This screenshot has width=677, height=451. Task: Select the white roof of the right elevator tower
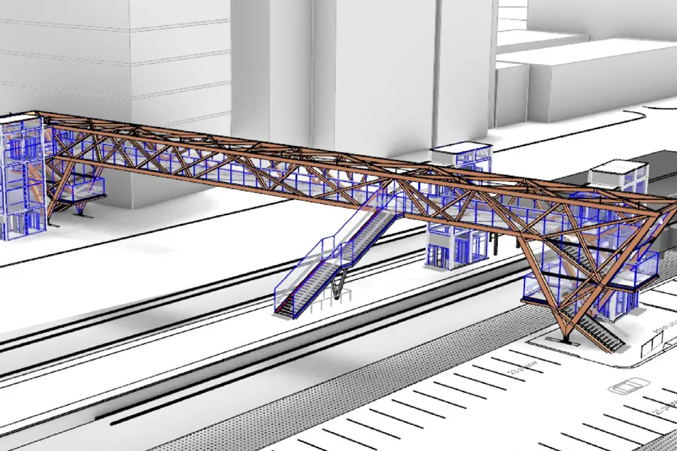click(x=617, y=169)
